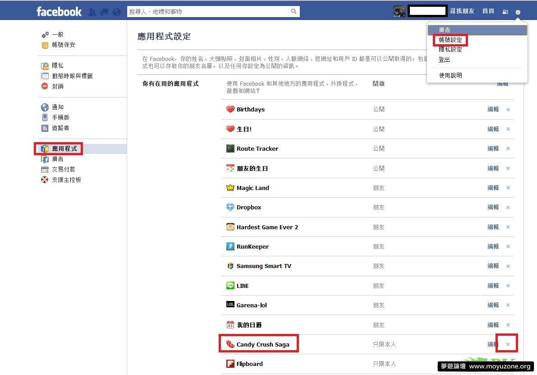Open 交易付款 in sidebar
Viewport: 537px width, 375px height.
(64, 169)
